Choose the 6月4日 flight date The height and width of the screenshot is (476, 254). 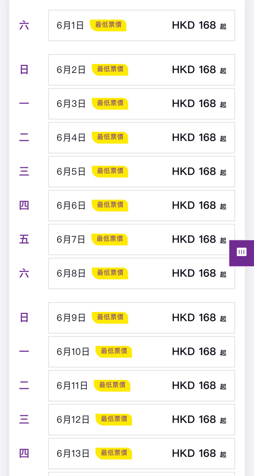(141, 137)
